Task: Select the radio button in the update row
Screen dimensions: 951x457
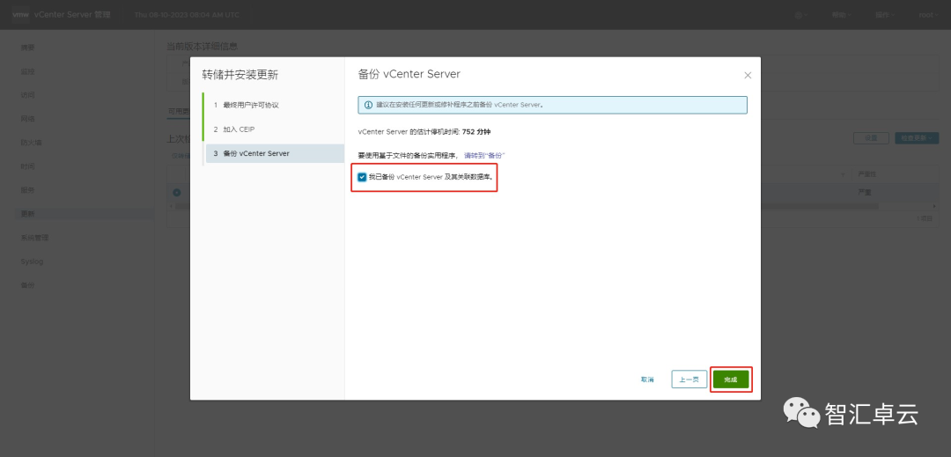Action: [176, 192]
